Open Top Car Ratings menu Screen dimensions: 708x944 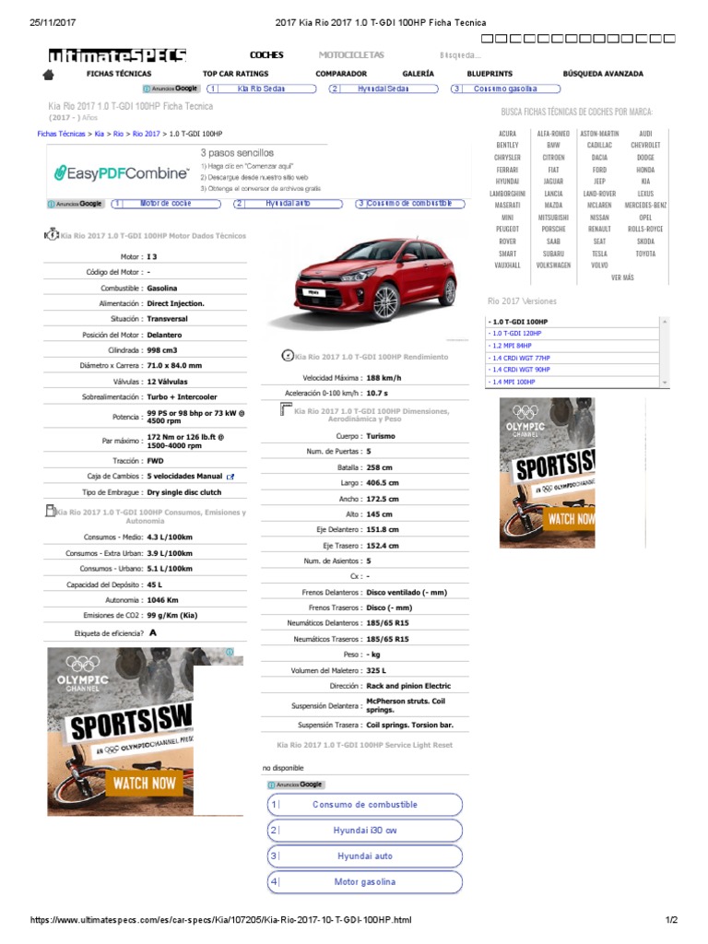point(235,74)
